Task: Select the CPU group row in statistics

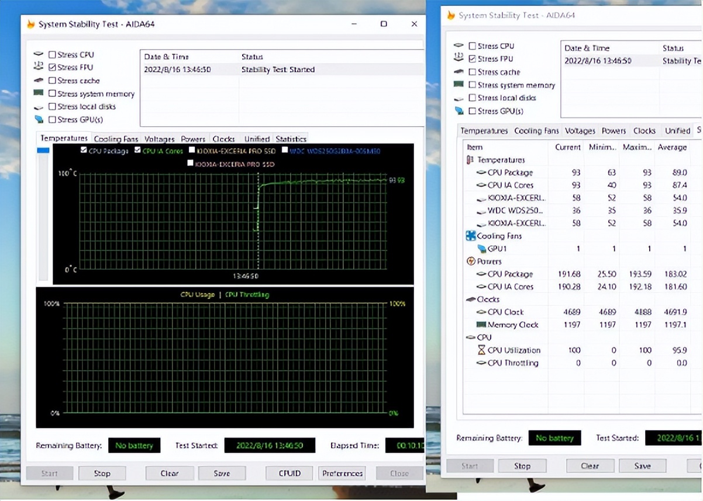Action: tap(484, 338)
